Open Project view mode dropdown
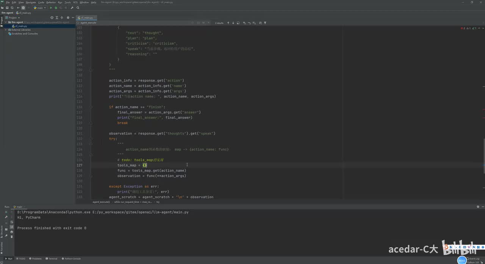The image size is (485, 264). (x=13, y=18)
